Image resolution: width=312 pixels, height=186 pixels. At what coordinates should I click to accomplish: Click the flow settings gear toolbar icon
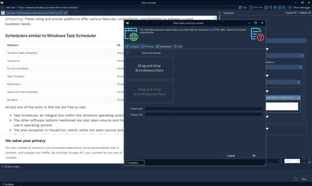click(x=271, y=8)
